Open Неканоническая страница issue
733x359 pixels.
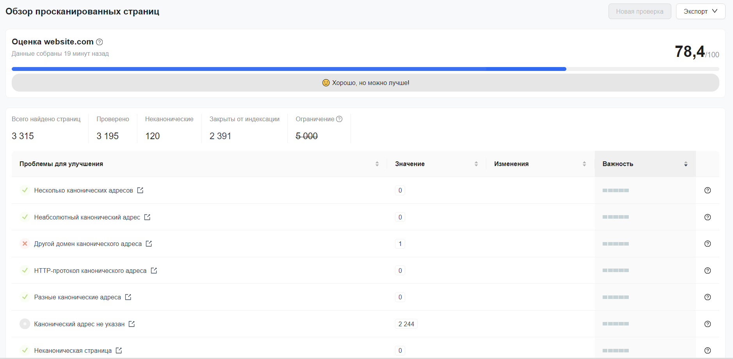tap(73, 350)
